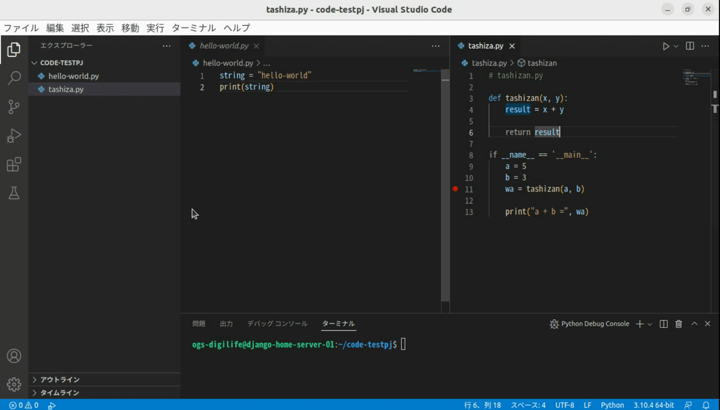Switch to the 出力 panel tab
The height and width of the screenshot is (410, 720).
click(x=226, y=324)
